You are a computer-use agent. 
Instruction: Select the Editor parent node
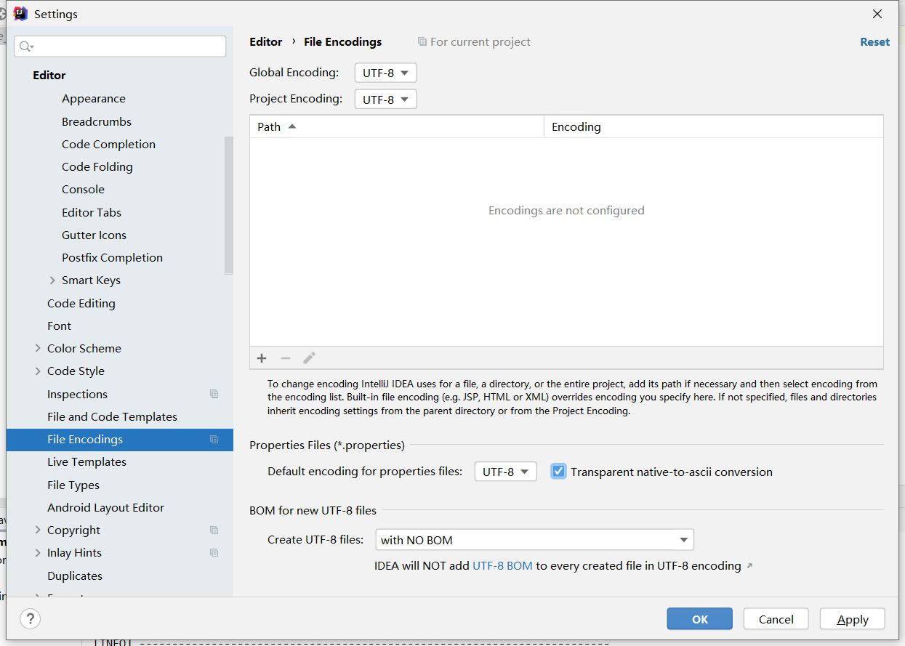pyautogui.click(x=49, y=75)
